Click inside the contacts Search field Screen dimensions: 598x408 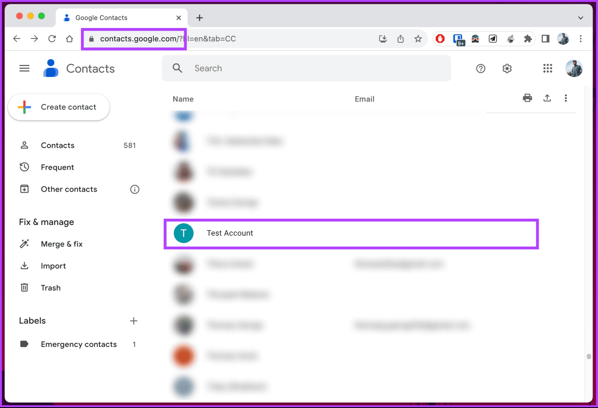pos(273,68)
